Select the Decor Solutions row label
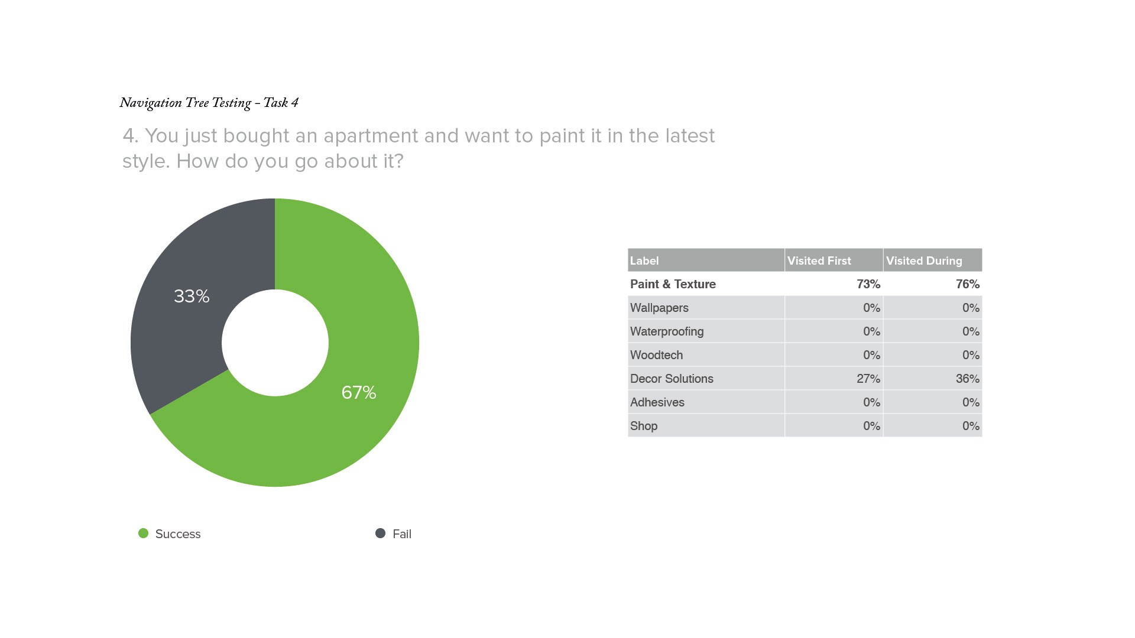 point(672,379)
